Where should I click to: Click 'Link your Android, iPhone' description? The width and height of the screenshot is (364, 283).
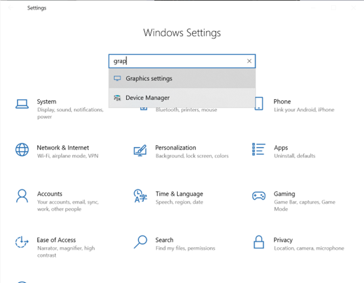[x=304, y=109]
